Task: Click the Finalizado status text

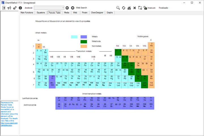Action: pos(163,8)
